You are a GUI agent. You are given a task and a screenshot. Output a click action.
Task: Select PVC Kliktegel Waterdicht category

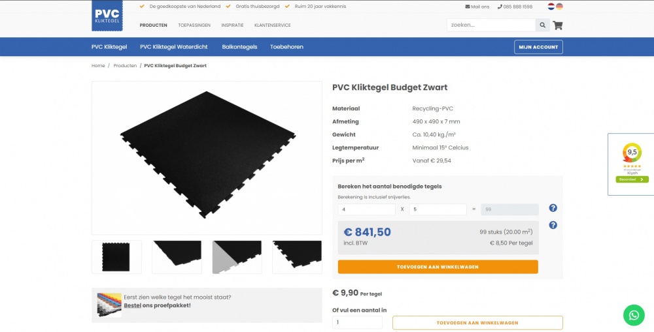174,47
